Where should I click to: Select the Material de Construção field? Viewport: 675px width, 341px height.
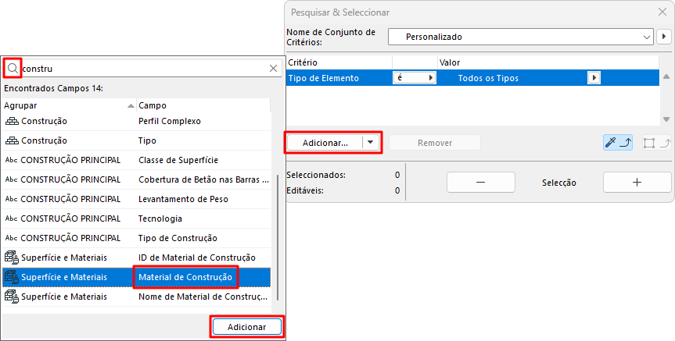(185, 277)
